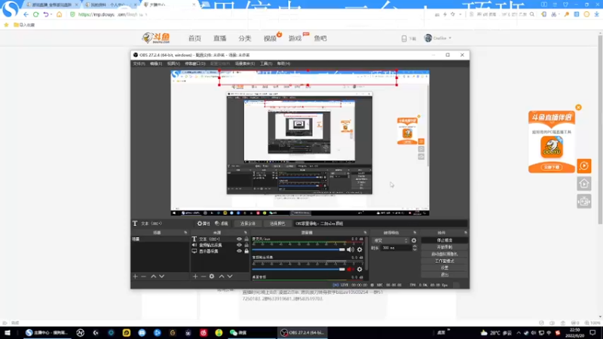This screenshot has height=339, width=603.
Task: Toggle lock on the audio output capture source
Action: point(246,245)
